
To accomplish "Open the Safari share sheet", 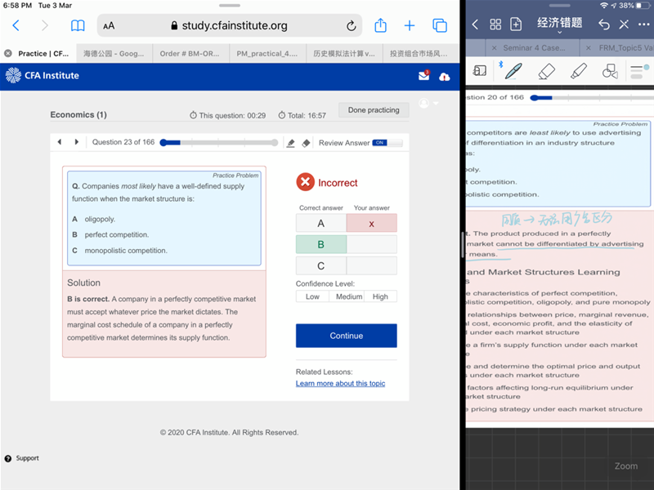I will tap(380, 25).
